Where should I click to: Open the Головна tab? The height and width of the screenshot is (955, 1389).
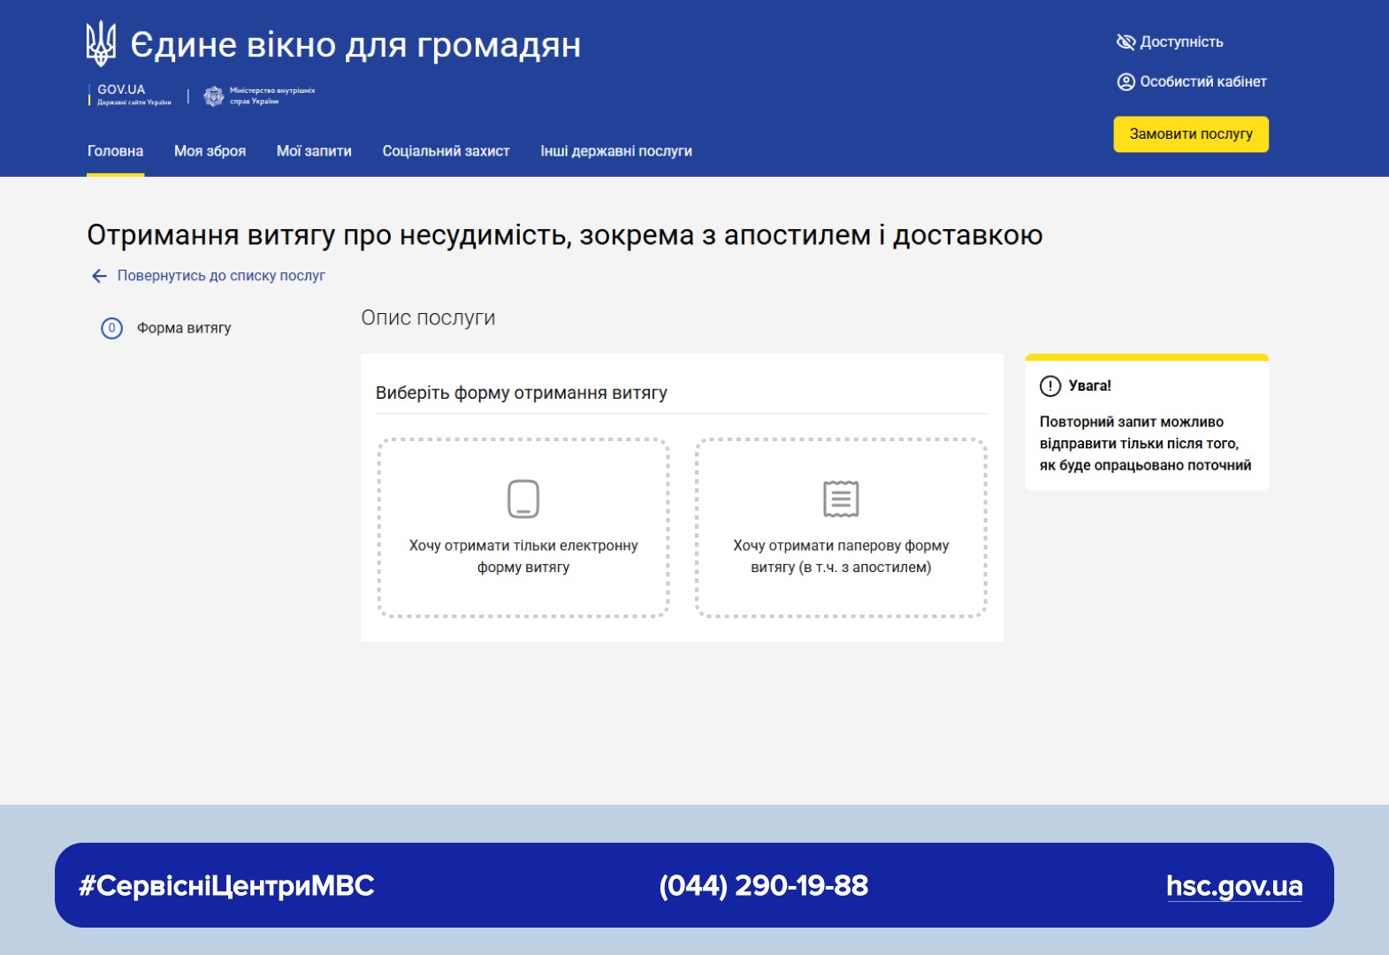(x=115, y=151)
